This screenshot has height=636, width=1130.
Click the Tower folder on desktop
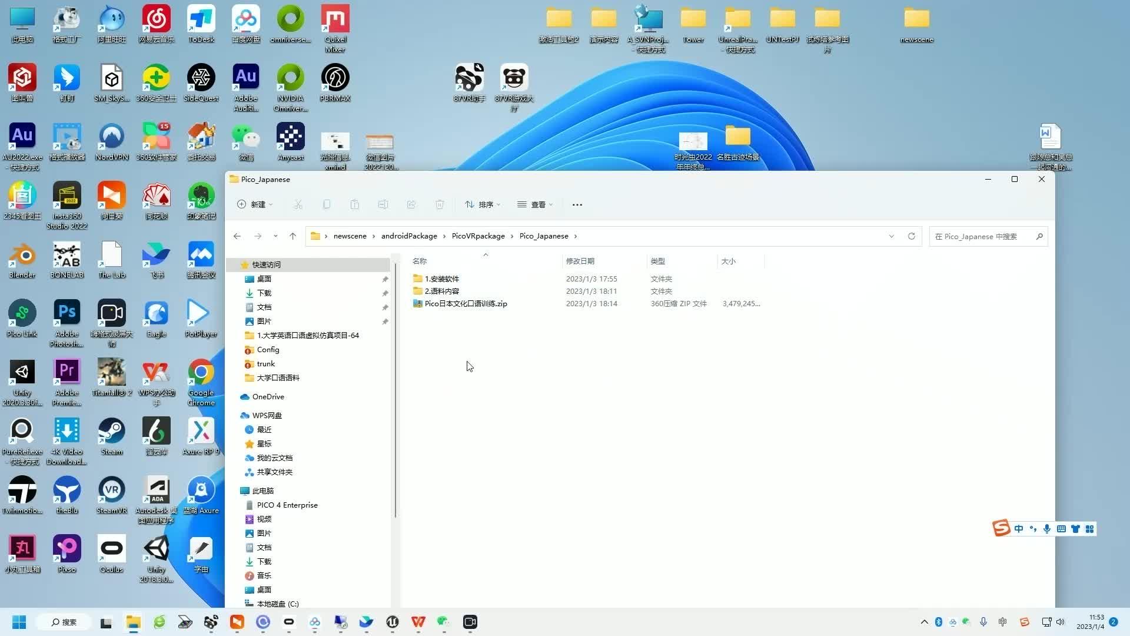click(x=693, y=25)
